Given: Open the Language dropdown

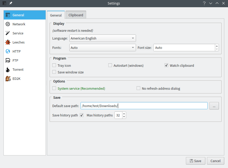Looking at the screenshot, I should [x=103, y=38].
